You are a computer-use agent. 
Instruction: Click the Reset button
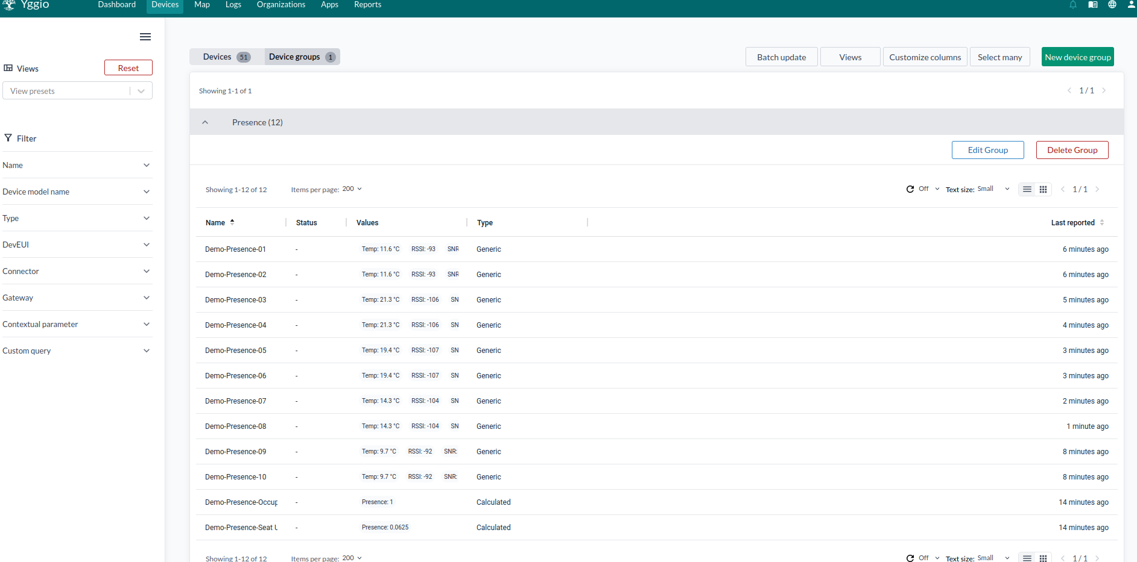click(128, 68)
